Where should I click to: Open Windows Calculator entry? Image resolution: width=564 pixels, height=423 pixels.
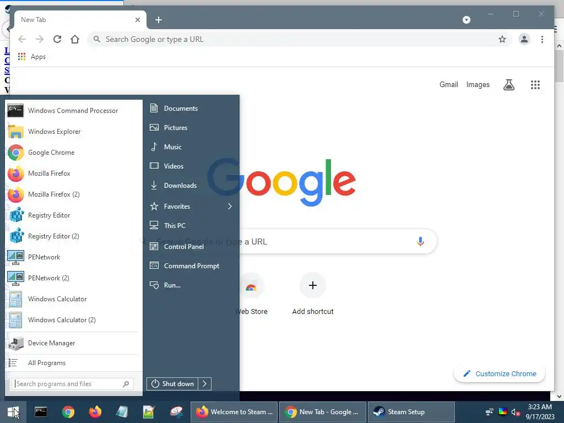pos(73,299)
